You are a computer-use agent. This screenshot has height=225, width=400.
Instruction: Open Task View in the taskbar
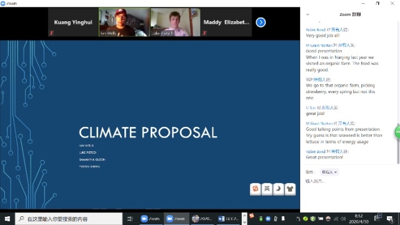coord(130,219)
